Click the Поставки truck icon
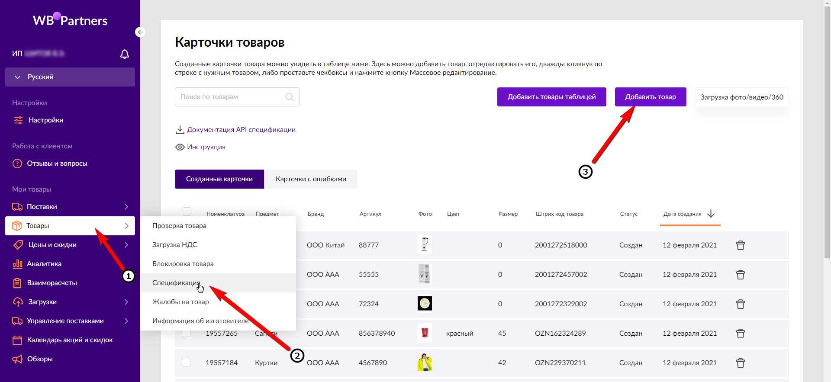 pos(17,207)
